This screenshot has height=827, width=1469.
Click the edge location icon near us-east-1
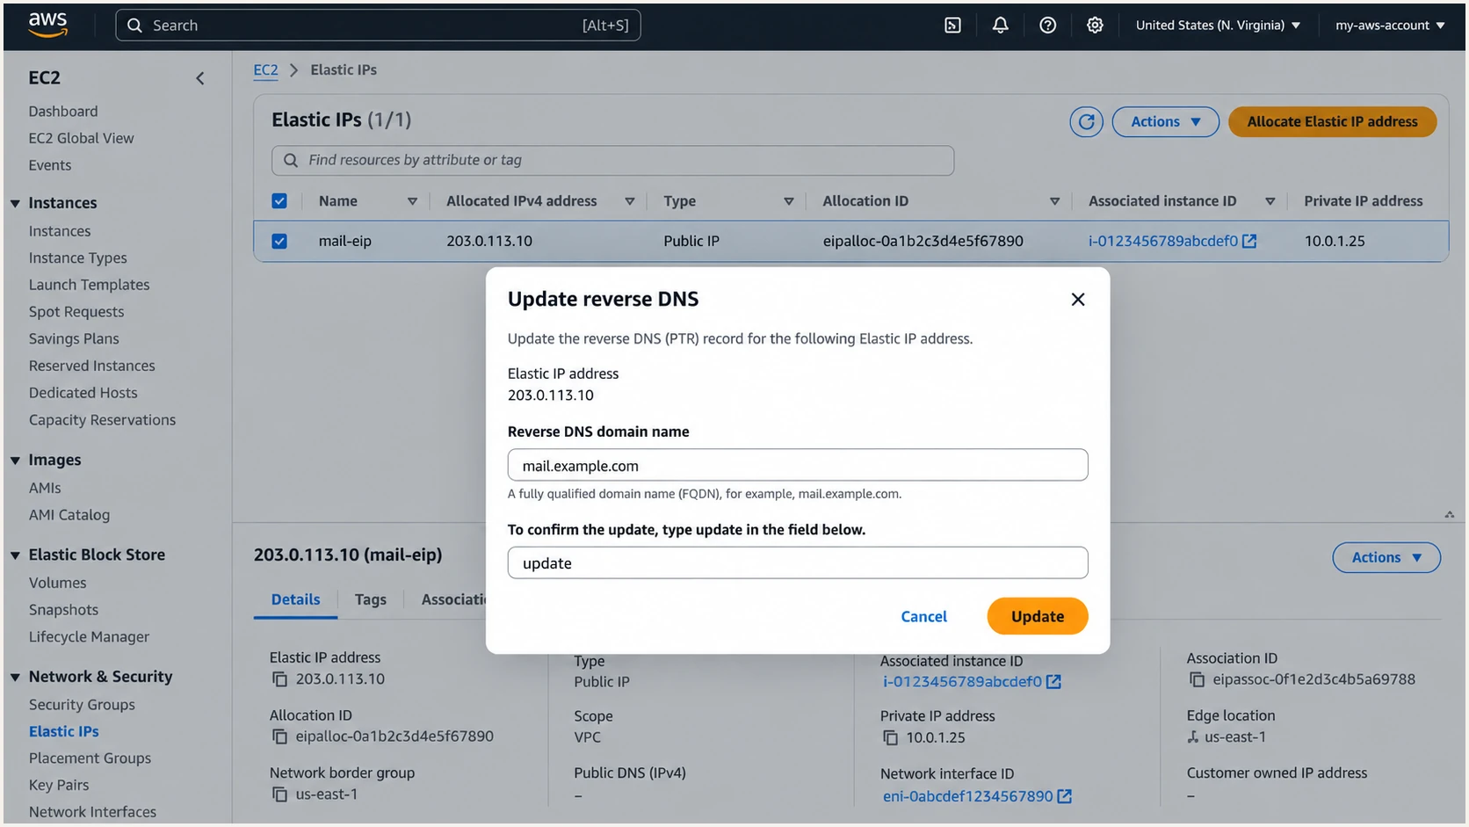pyautogui.click(x=1192, y=737)
